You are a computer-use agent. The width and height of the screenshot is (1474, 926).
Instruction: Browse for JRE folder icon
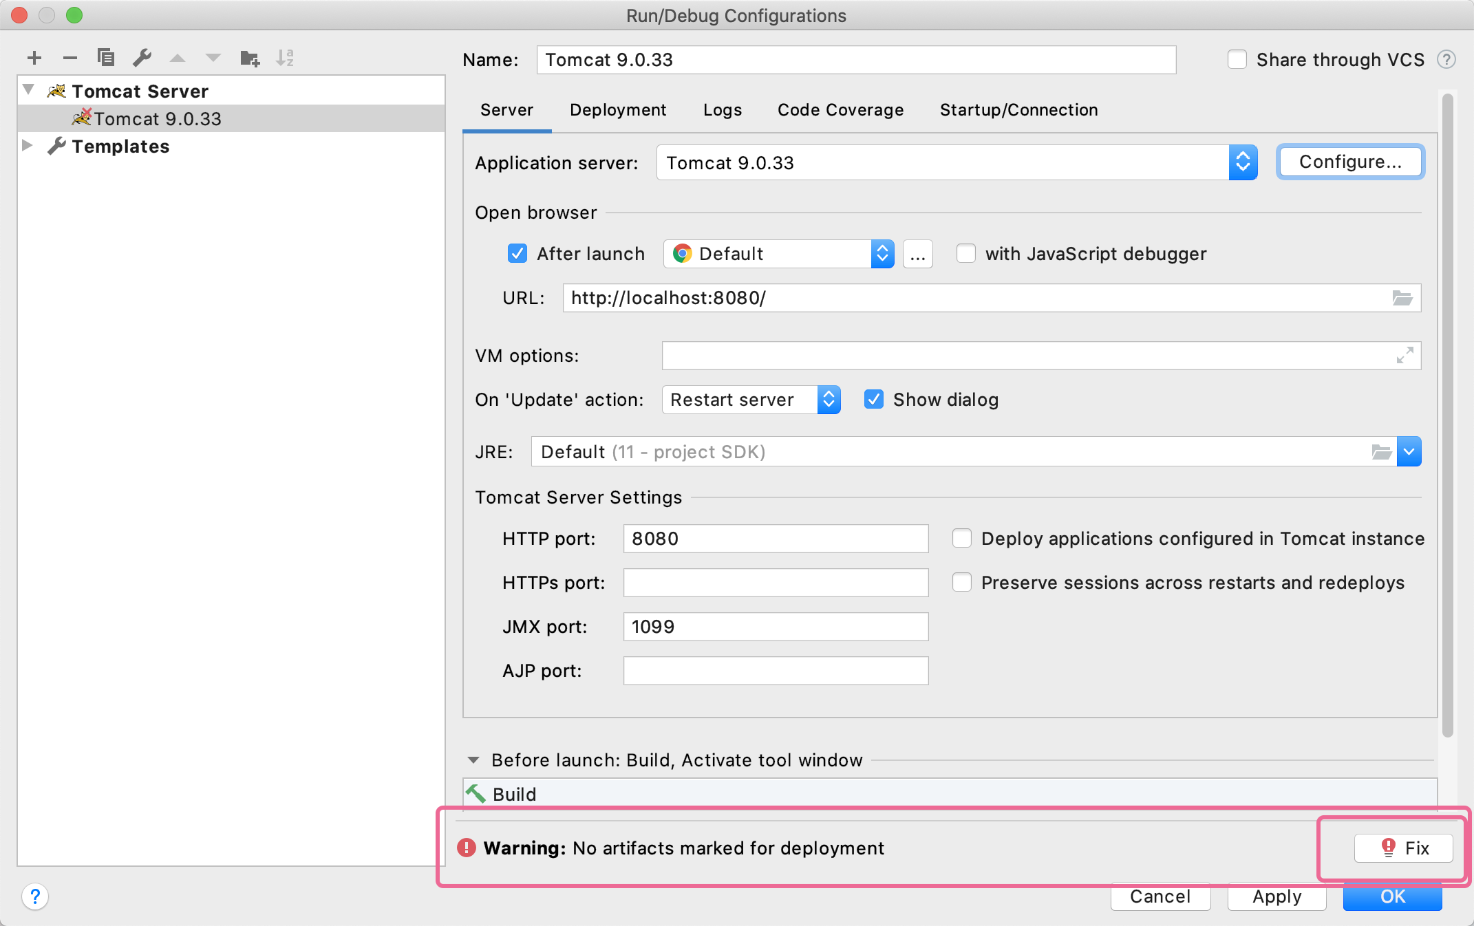[1382, 452]
